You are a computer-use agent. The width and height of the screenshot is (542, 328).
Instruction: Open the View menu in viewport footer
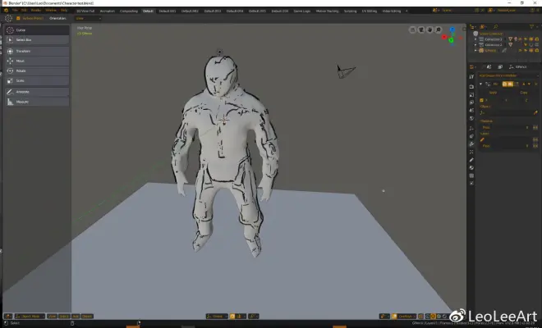click(x=52, y=317)
